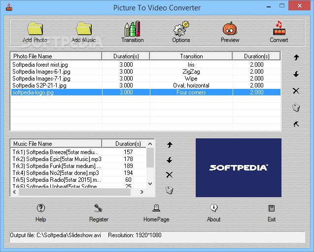Sort by Photo File Name column header
Viewport: 314px width, 252px height.
click(x=56, y=56)
